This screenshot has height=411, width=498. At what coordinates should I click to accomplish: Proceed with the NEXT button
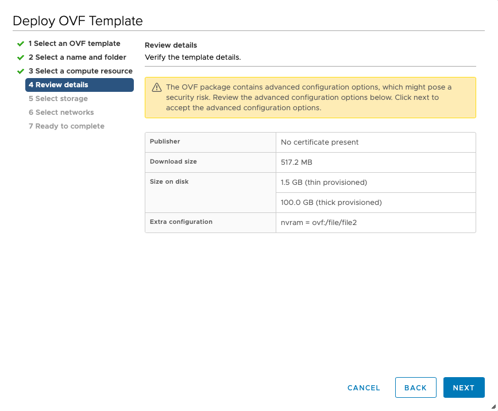(x=464, y=387)
